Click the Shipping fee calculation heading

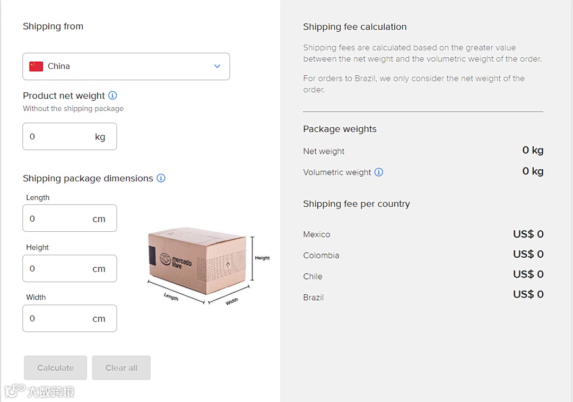tap(354, 27)
